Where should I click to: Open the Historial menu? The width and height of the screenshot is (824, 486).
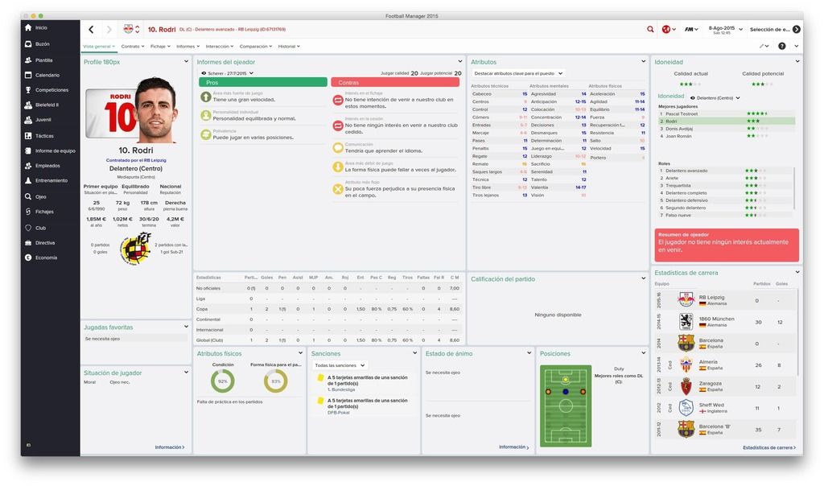point(289,47)
